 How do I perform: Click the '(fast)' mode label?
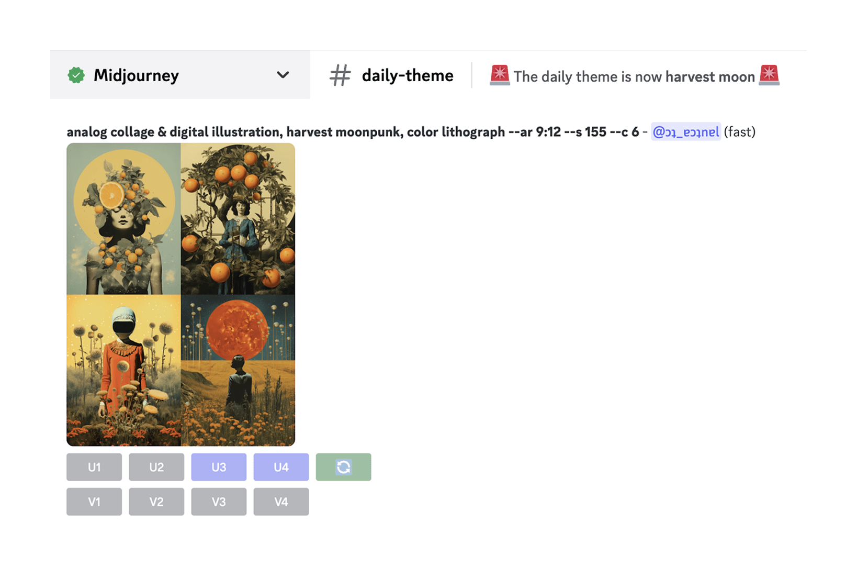point(739,131)
